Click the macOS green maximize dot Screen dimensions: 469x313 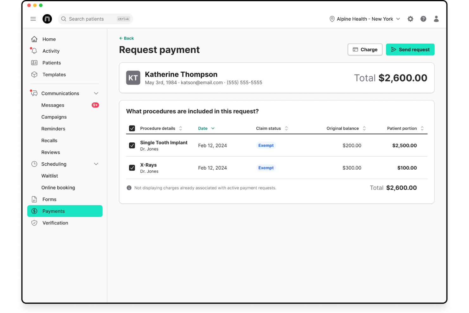pos(41,5)
